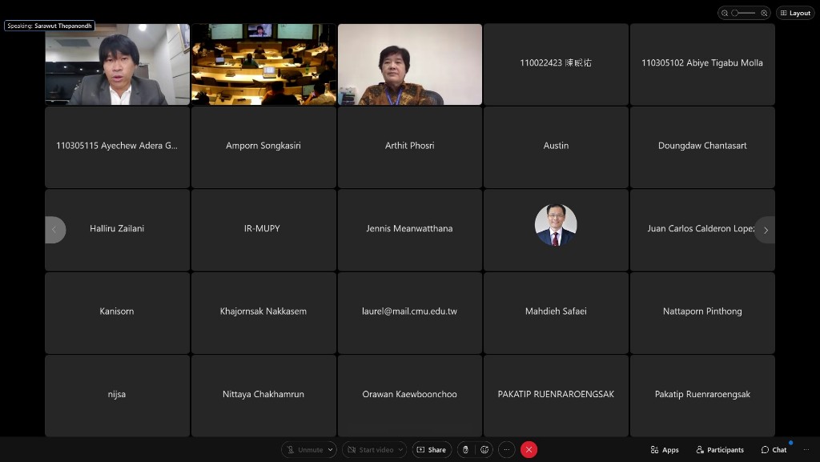Screen dimensions: 820x462
Task: Select the speaker's video in grey suit
Action: [x=117, y=64]
